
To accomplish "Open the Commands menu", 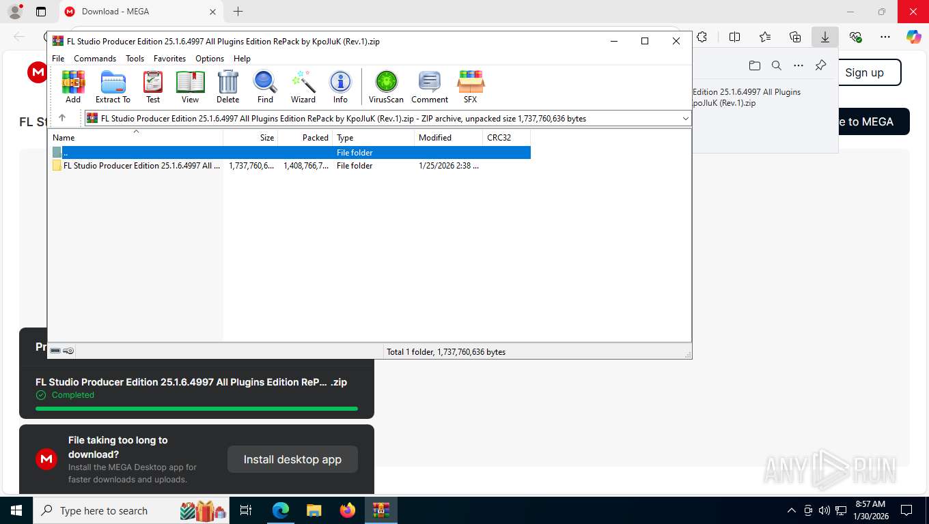I will click(95, 59).
